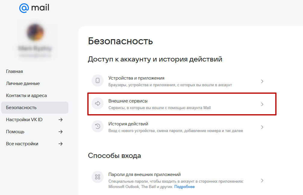Open chevron for Пароли для внешних приложений

(x=262, y=181)
